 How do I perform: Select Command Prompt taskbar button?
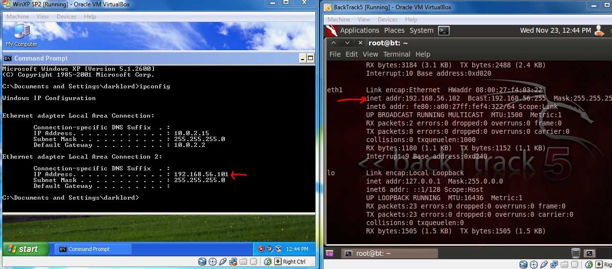(x=93, y=249)
